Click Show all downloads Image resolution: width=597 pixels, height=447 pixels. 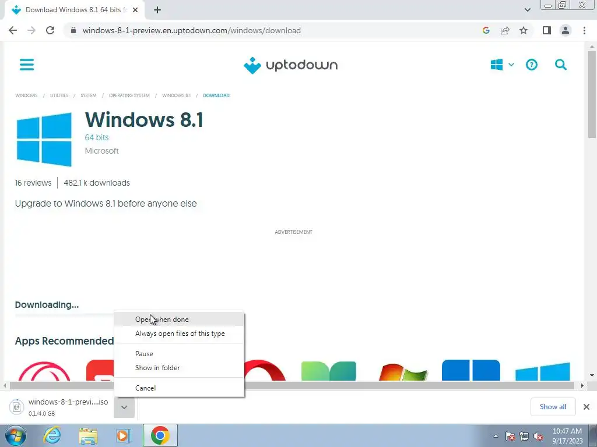[553, 407]
